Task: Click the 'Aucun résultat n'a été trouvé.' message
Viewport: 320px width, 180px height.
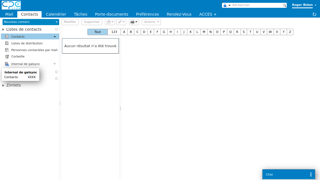Action: click(91, 46)
